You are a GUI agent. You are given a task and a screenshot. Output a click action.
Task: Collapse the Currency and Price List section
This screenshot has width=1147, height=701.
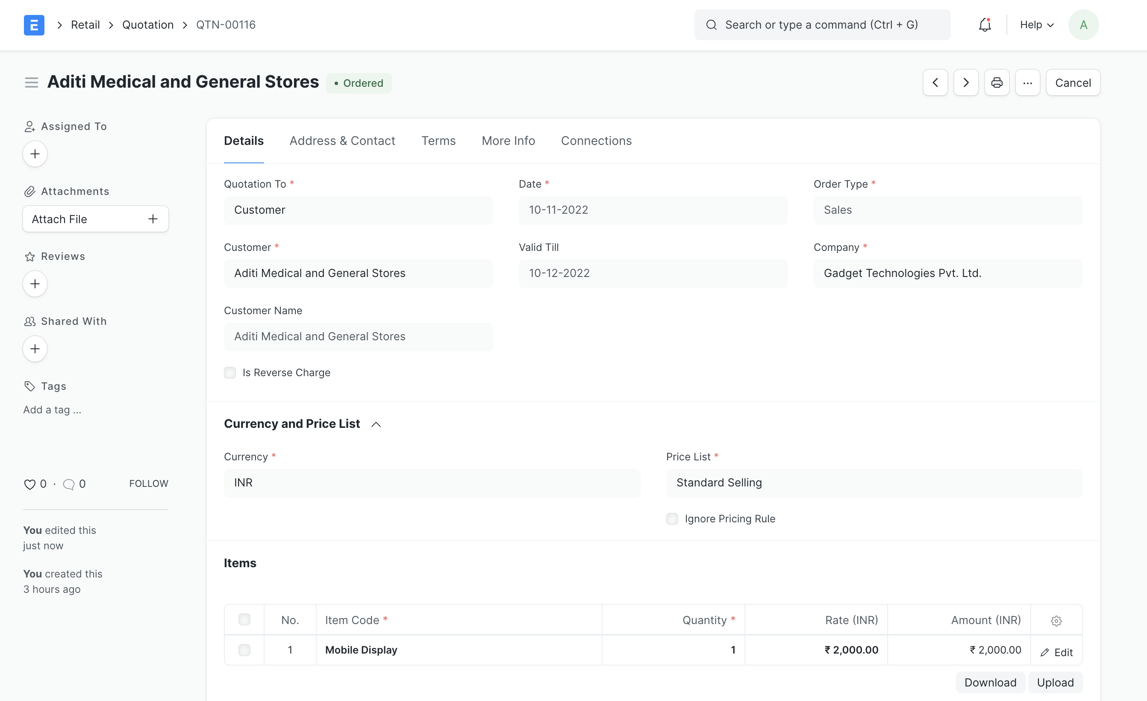[x=376, y=424]
